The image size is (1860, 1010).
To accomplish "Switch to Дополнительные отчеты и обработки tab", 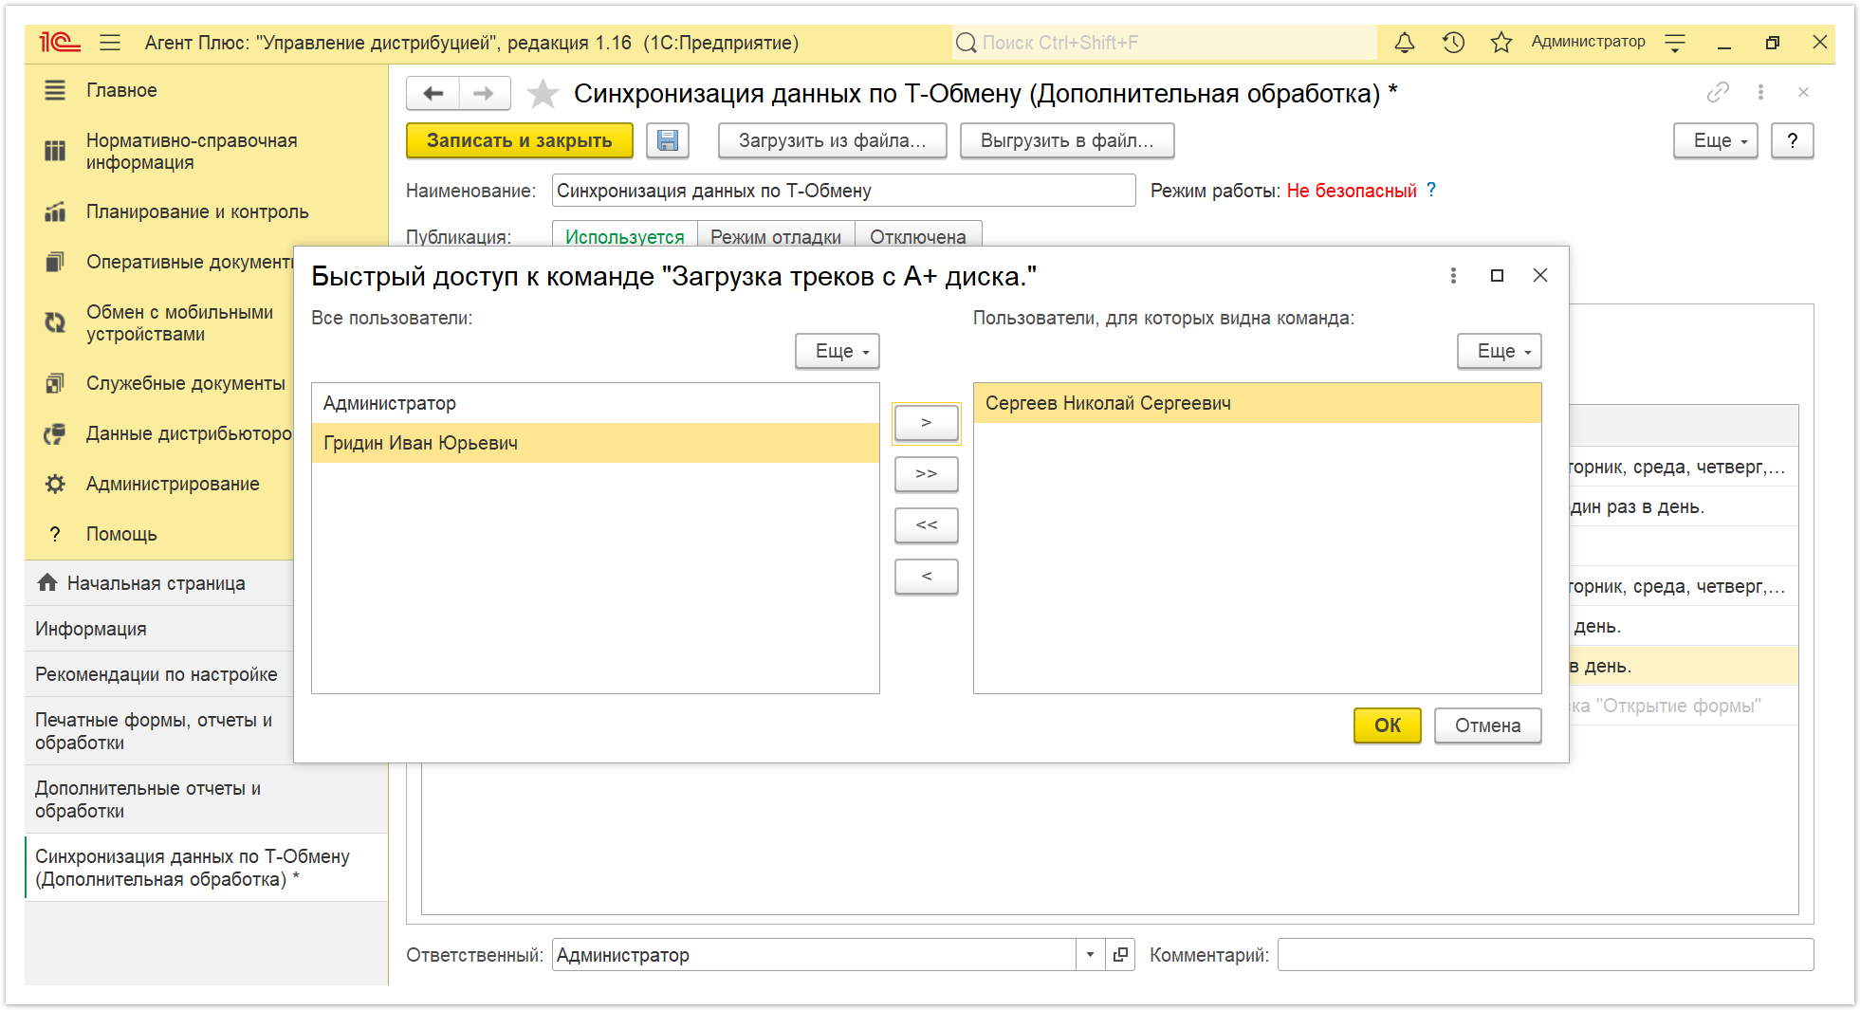I will (x=207, y=799).
